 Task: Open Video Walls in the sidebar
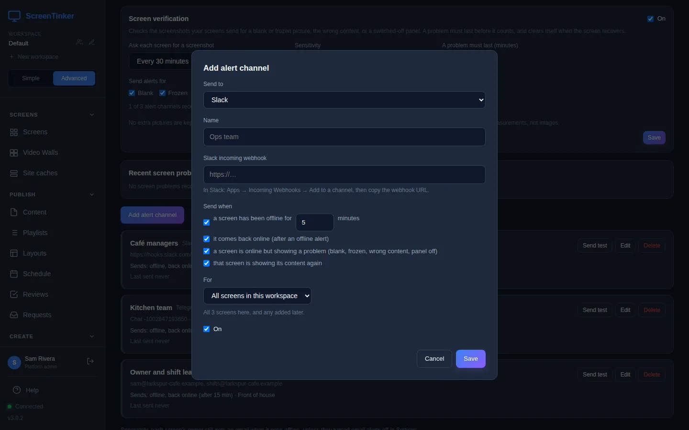pyautogui.click(x=52, y=153)
